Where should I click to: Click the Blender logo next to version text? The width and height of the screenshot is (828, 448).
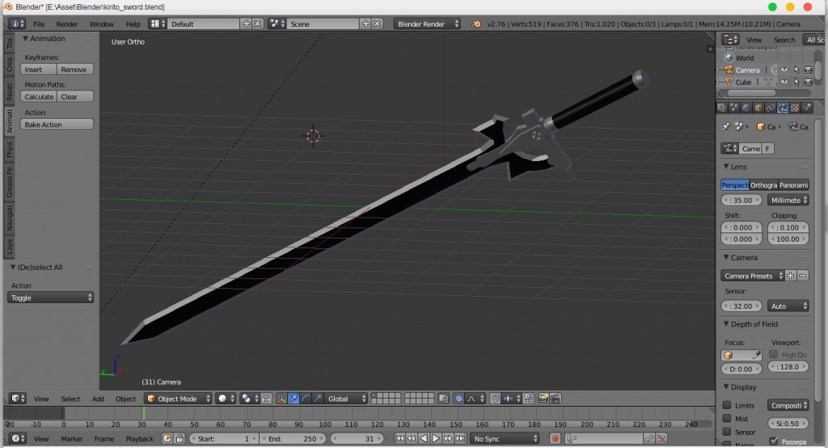click(x=476, y=23)
